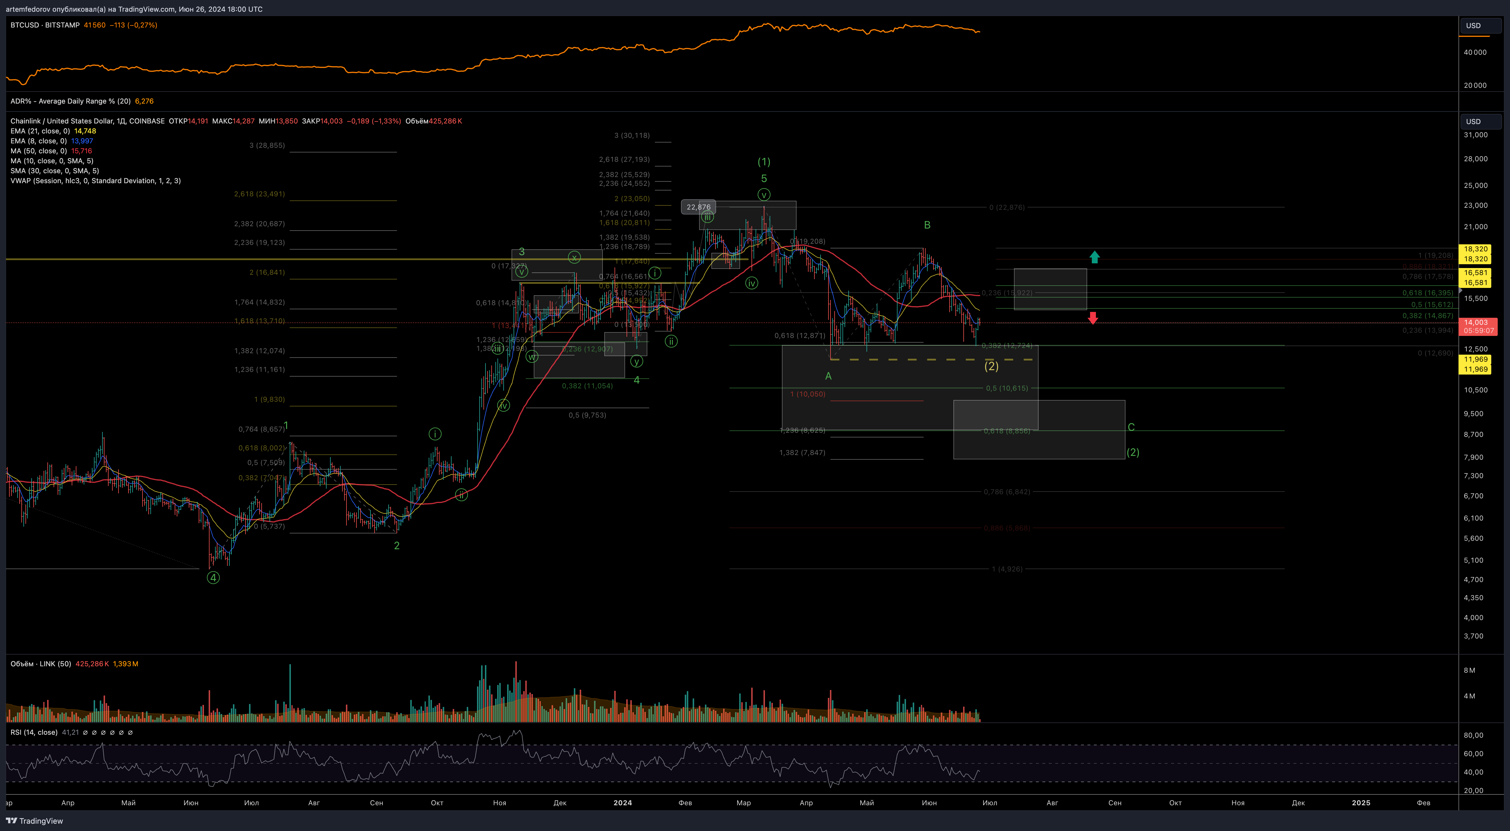This screenshot has height=831, width=1510.
Task: Select the BTCUSD · BITSTAMP legend title
Action: click(45, 25)
